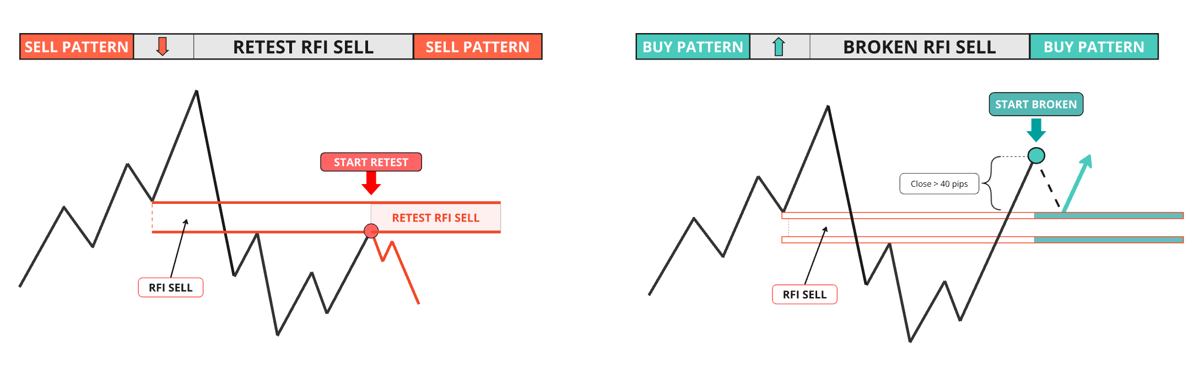1199x367 pixels.
Task: Click the curly brace near Close label
Action: [x=991, y=183]
